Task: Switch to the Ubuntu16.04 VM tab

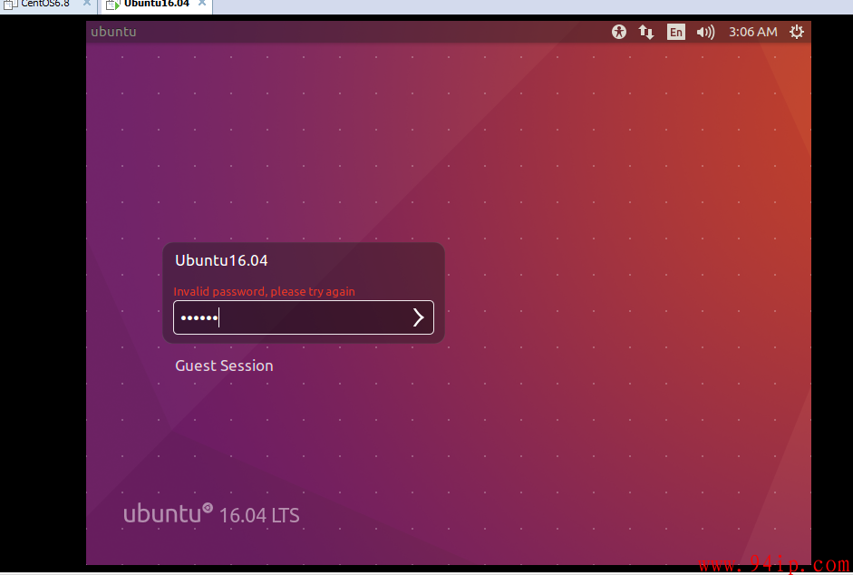Action: (x=157, y=4)
